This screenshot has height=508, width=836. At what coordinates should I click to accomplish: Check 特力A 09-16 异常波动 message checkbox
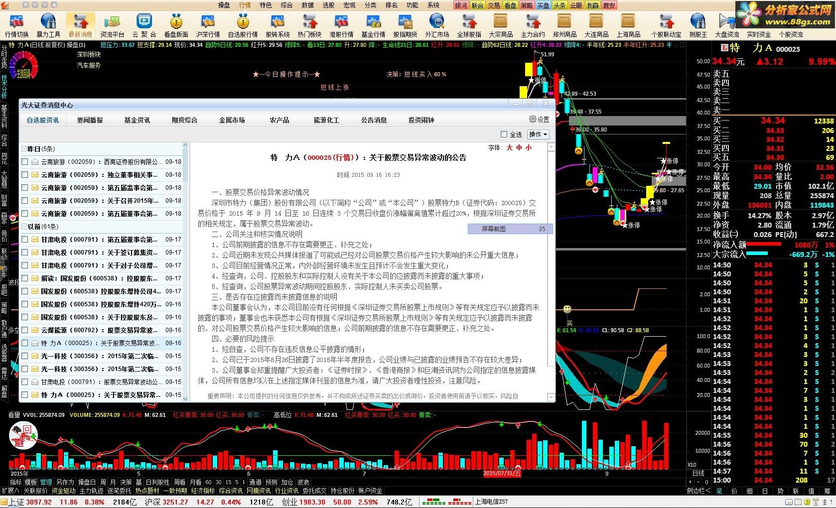[25, 343]
